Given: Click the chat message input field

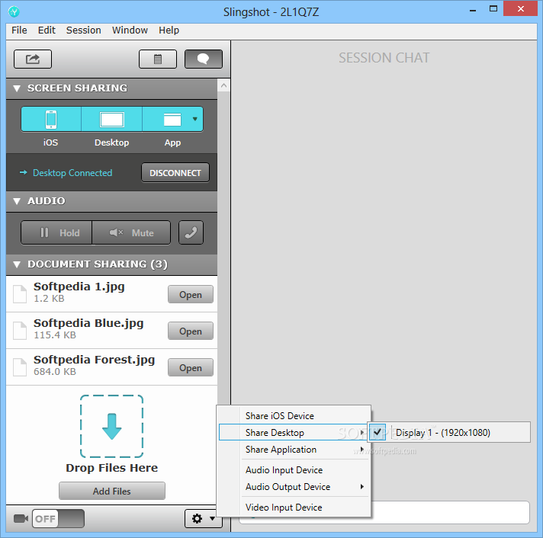Looking at the screenshot, I should 384,513.
